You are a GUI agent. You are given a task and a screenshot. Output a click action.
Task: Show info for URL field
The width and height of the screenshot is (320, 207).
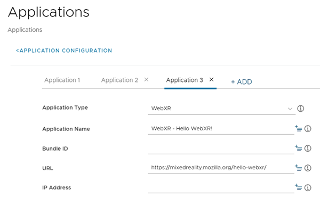click(x=308, y=168)
